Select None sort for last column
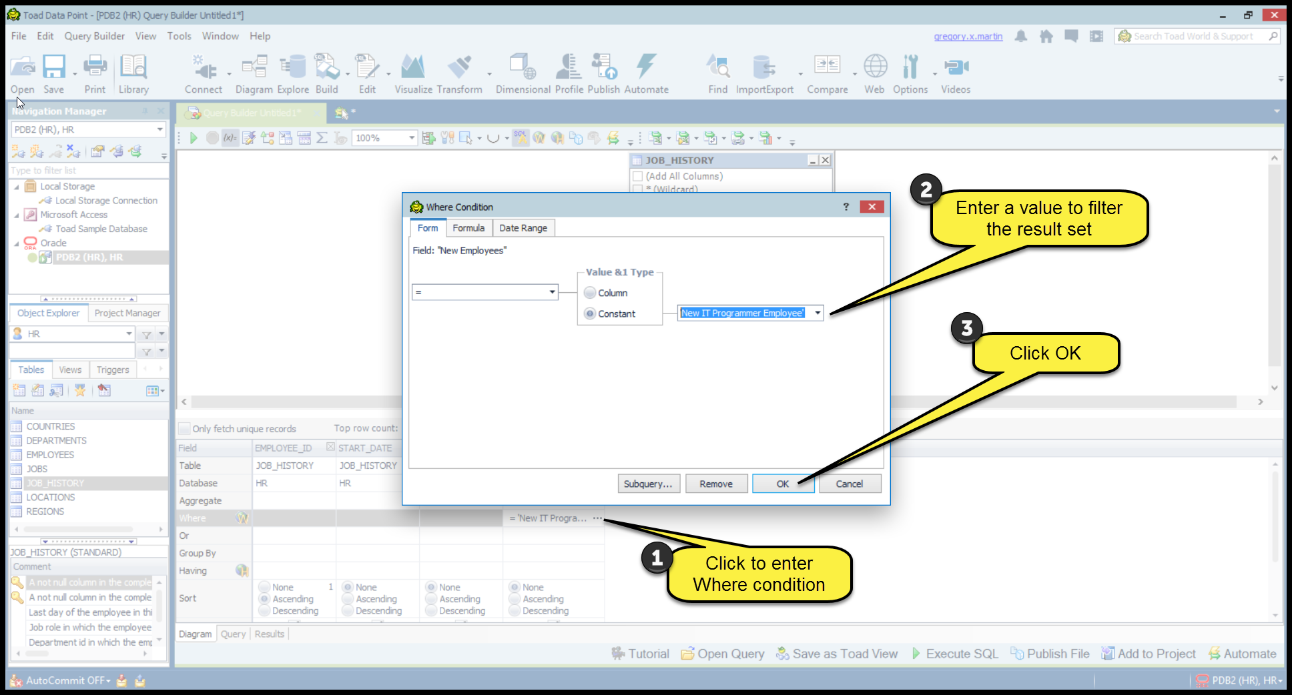 tap(515, 587)
